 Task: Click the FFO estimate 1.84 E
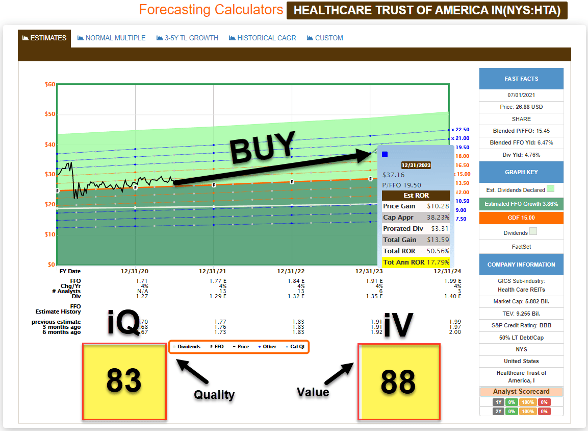pyautogui.click(x=296, y=281)
